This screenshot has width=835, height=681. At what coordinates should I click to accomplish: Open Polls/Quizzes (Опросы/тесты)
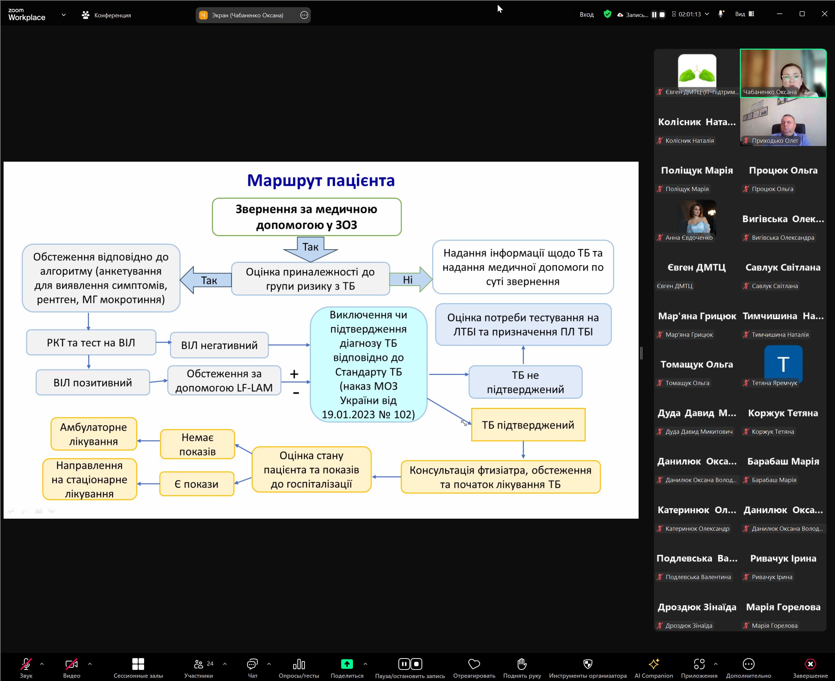click(x=299, y=664)
